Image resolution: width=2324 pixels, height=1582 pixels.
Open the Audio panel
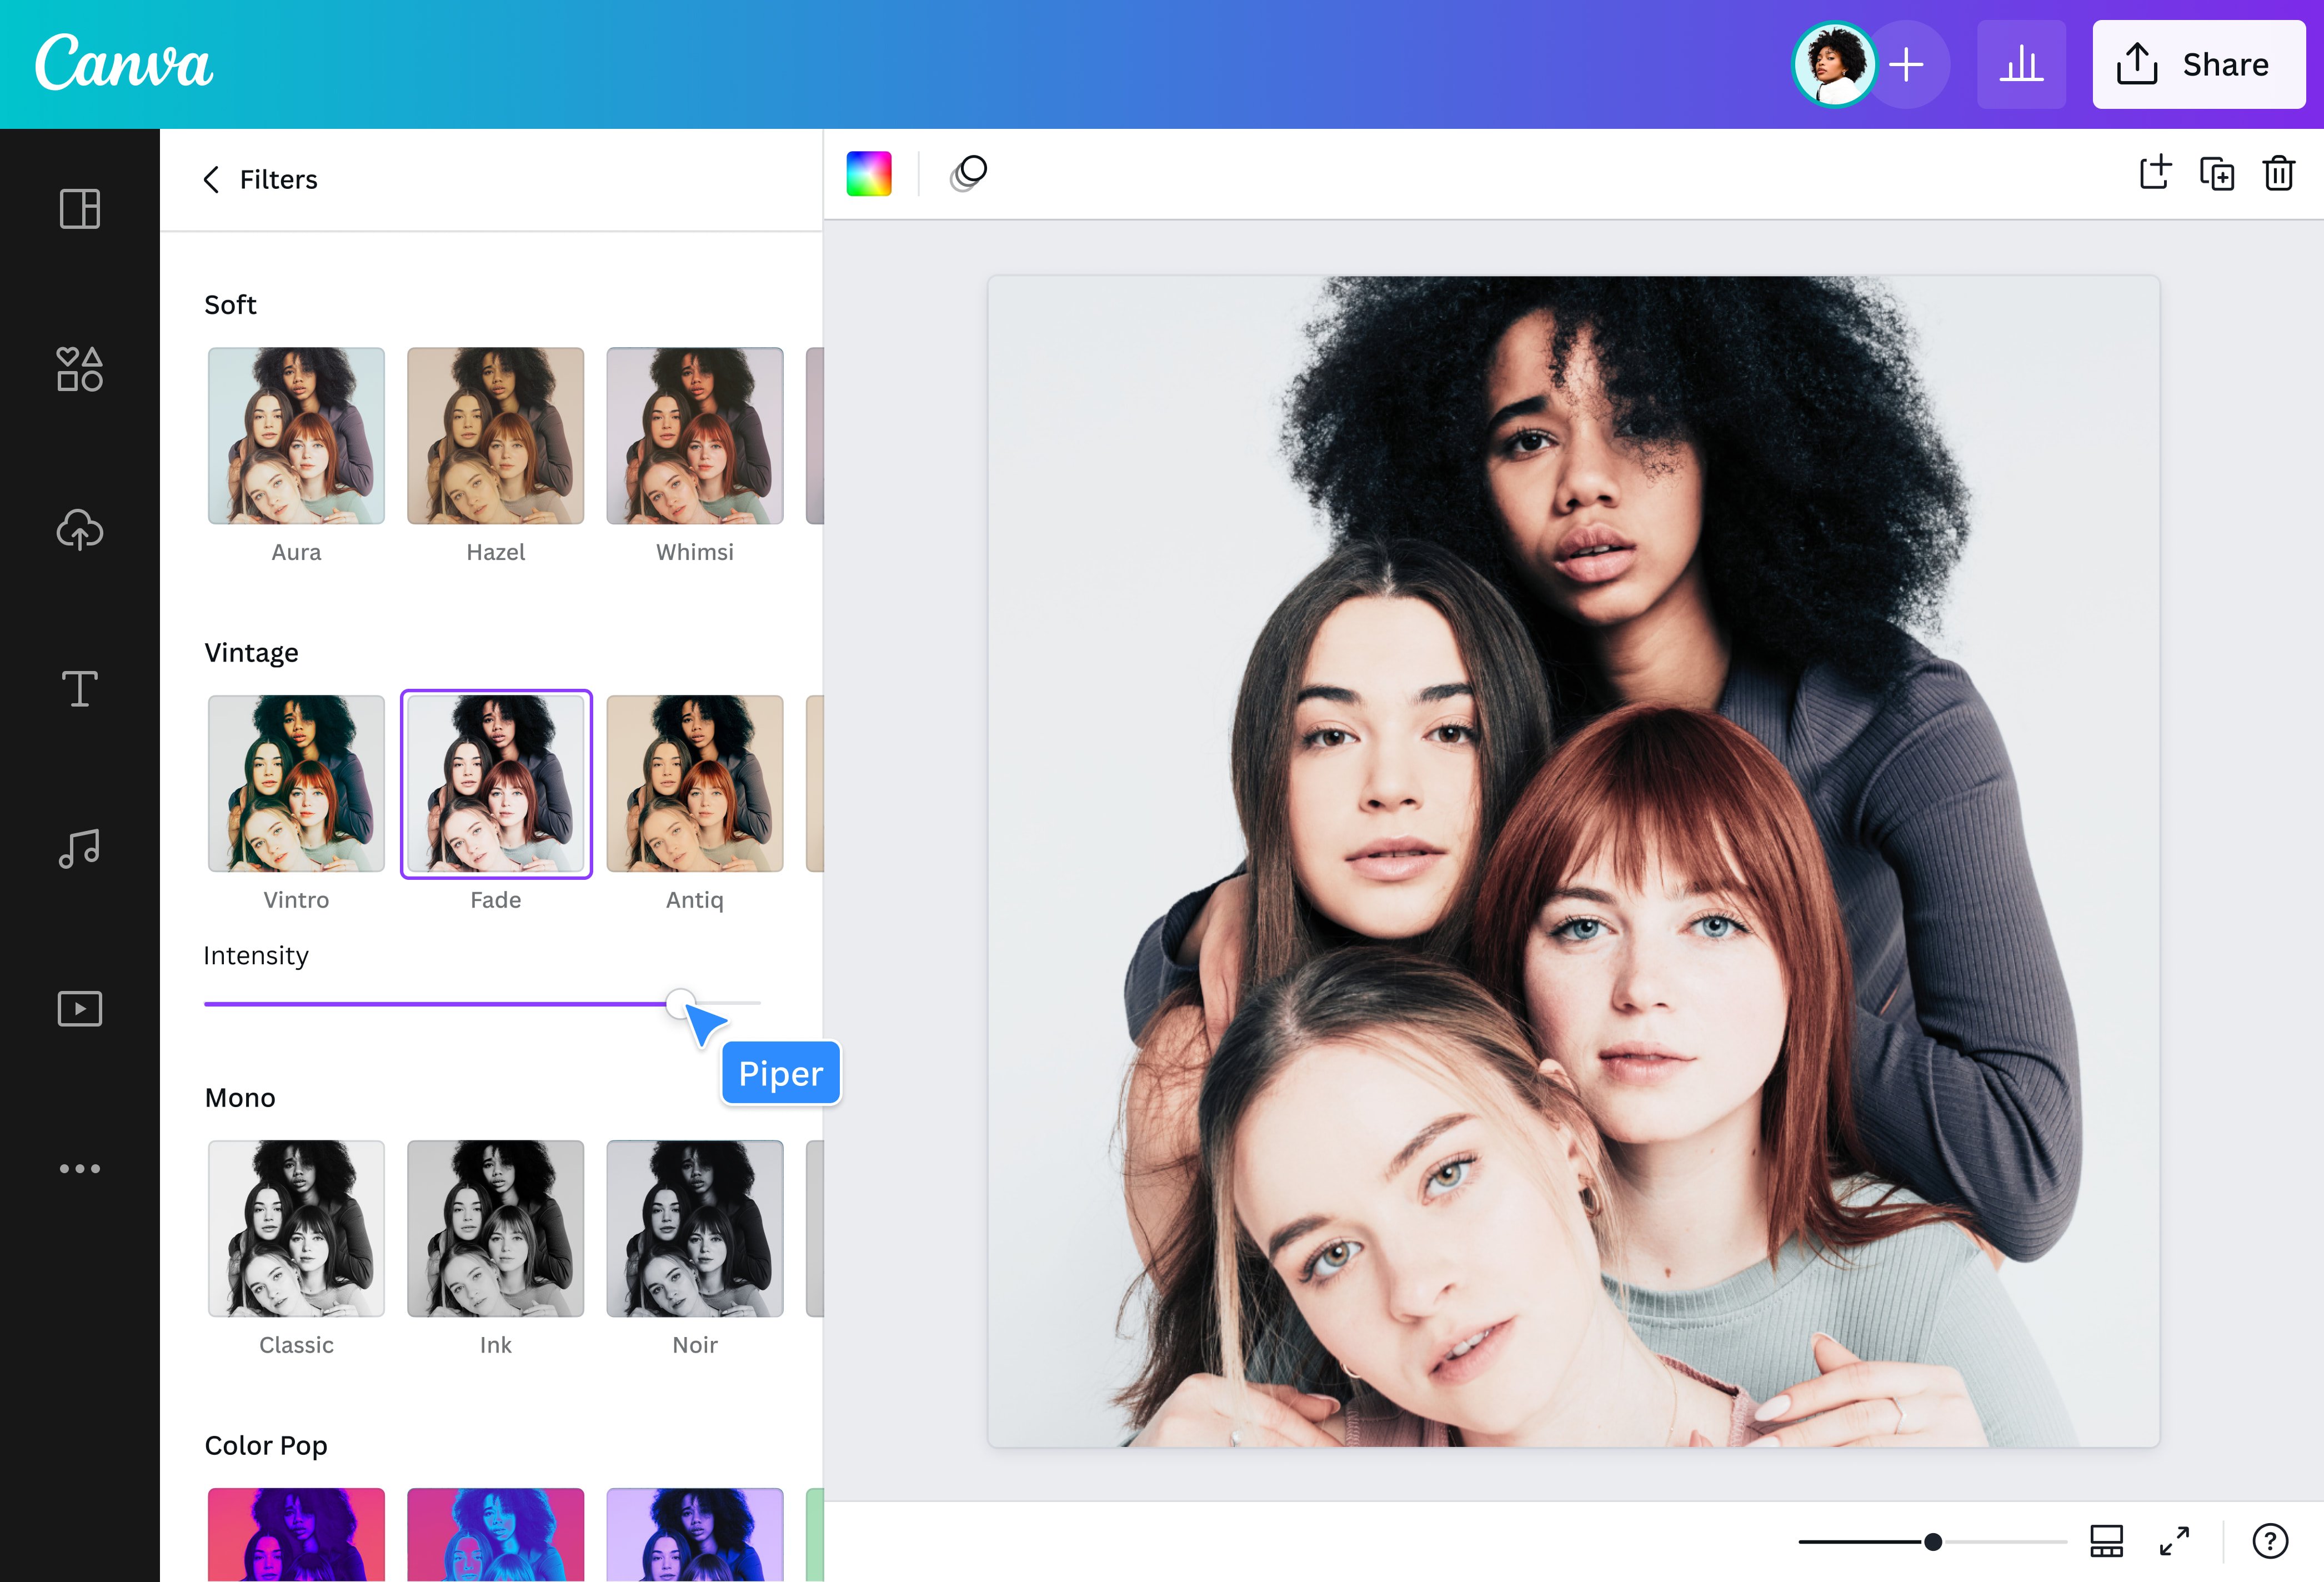[79, 848]
